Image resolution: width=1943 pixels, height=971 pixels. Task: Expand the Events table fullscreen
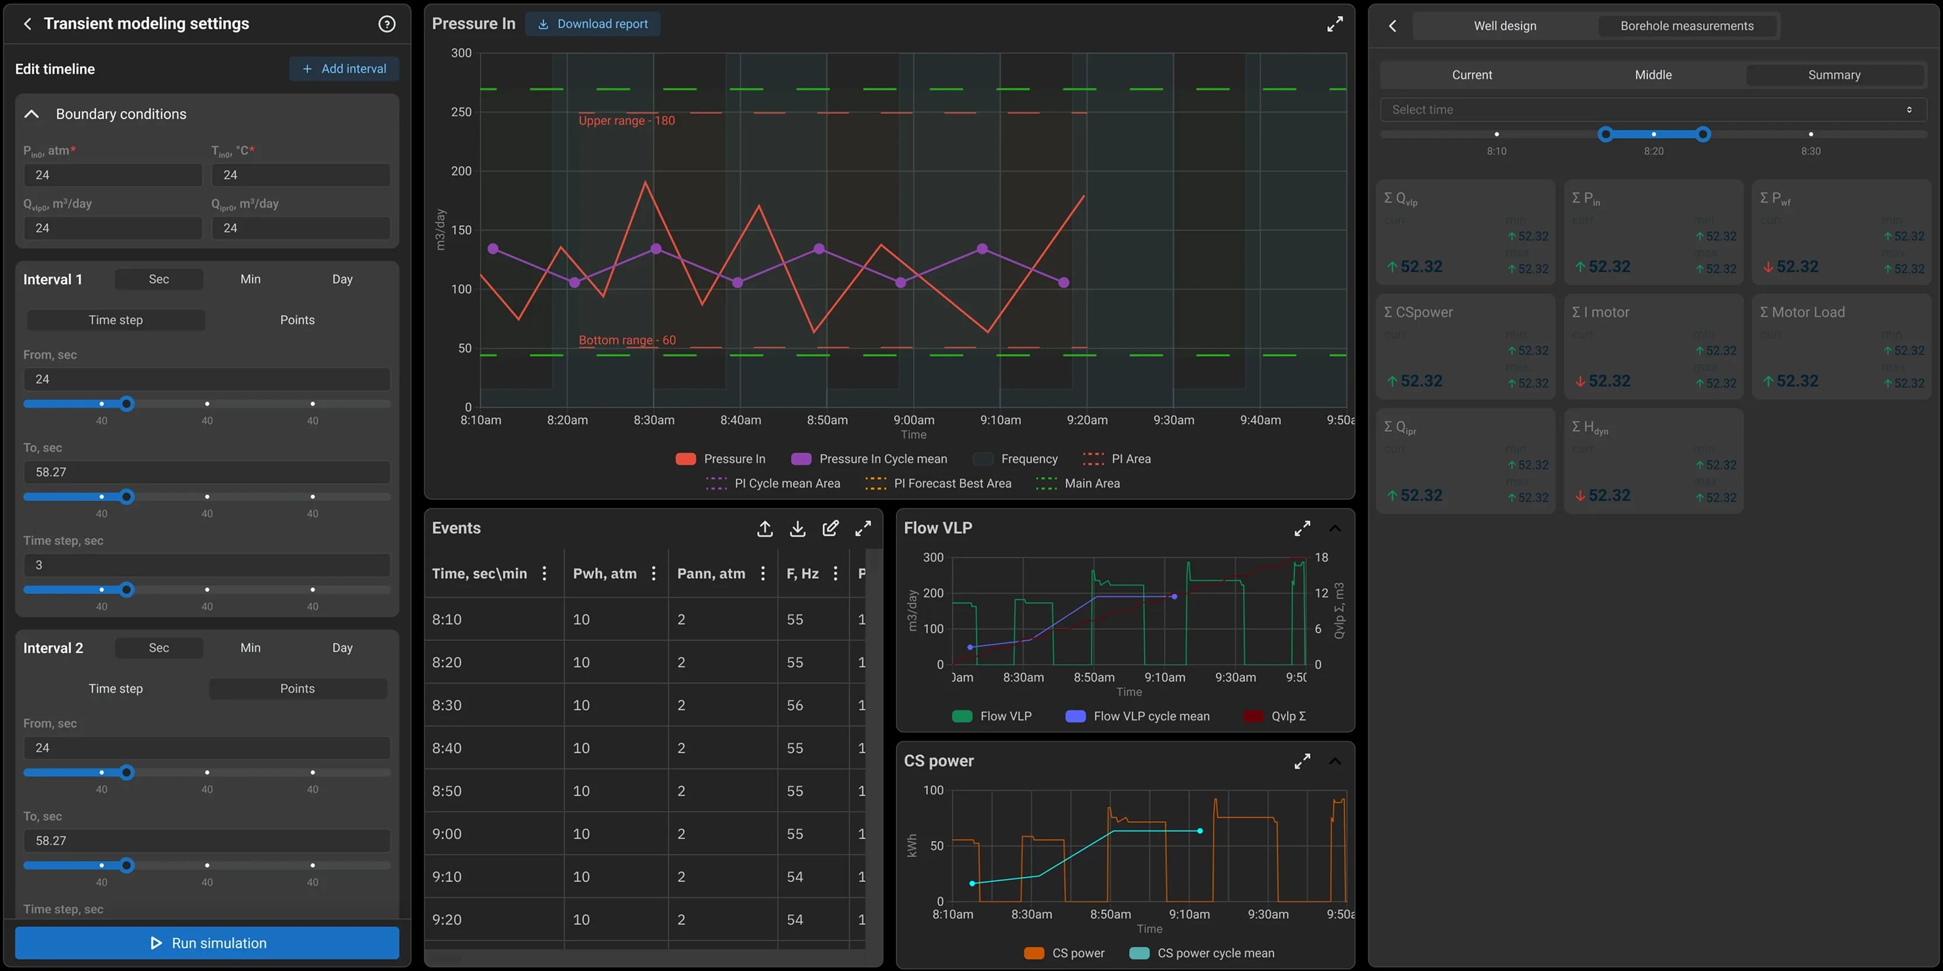863,529
